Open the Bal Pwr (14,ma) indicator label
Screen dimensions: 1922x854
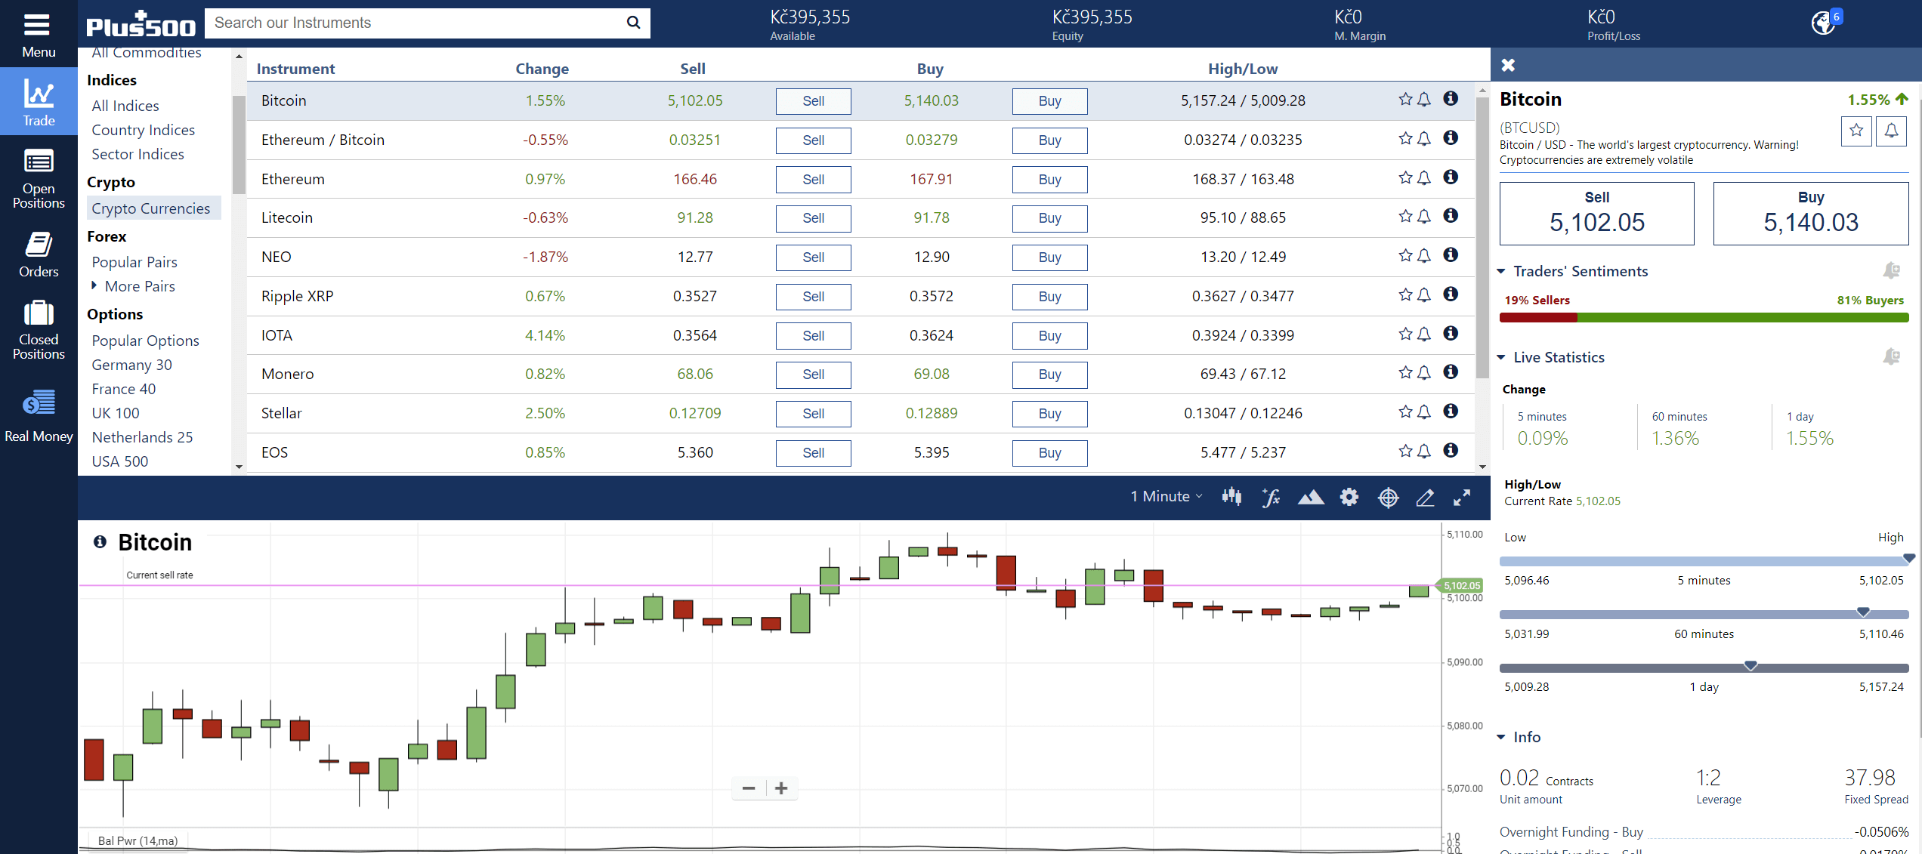point(138,840)
